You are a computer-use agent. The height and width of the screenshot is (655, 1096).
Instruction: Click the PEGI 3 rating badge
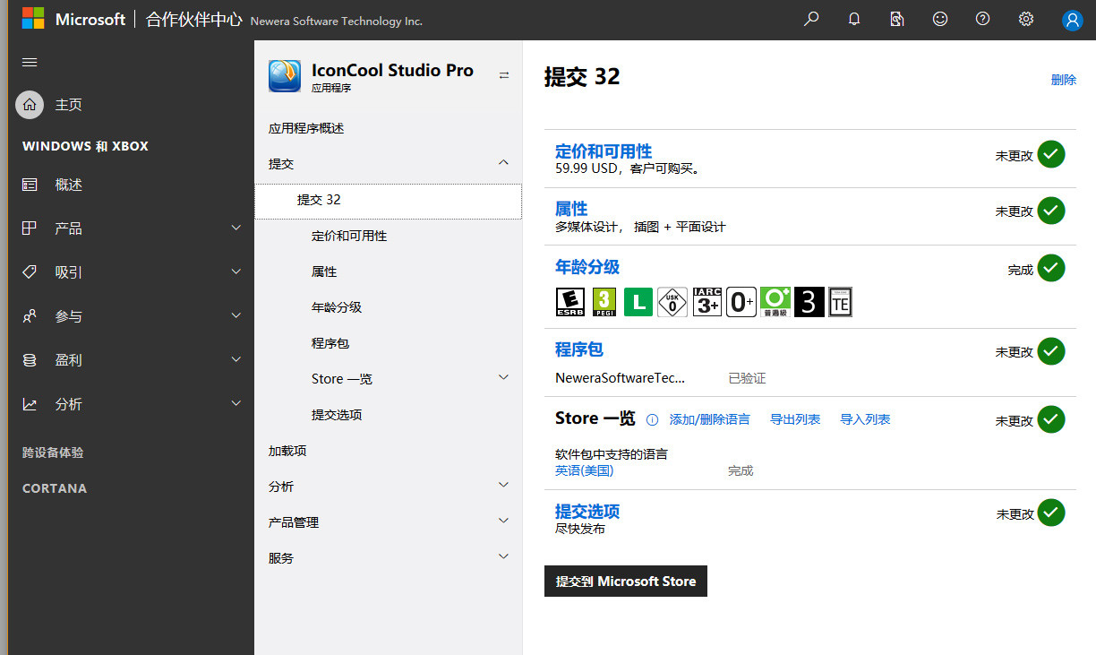604,302
